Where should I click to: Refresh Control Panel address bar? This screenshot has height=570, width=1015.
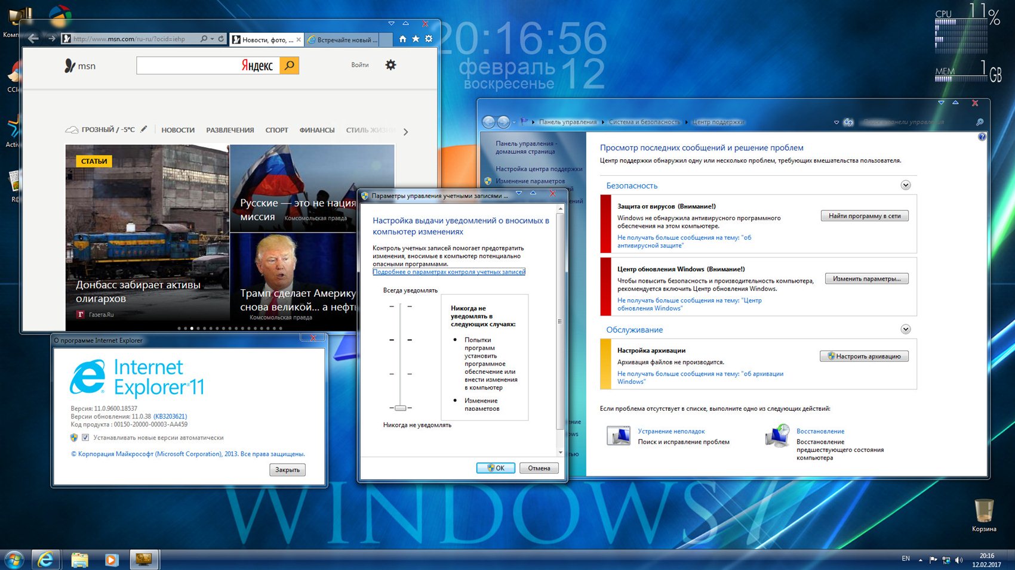848,122
